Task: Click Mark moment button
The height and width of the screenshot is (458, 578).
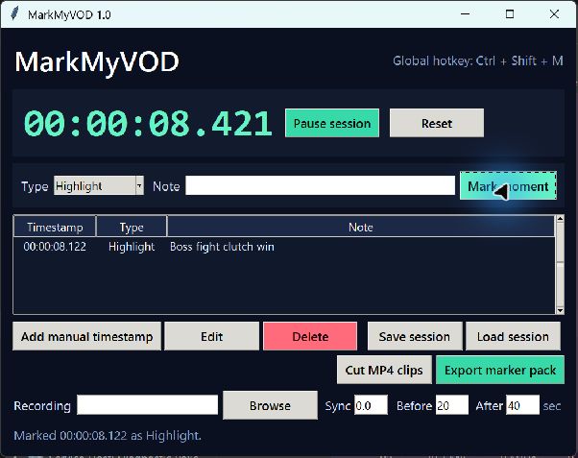Action: point(508,186)
